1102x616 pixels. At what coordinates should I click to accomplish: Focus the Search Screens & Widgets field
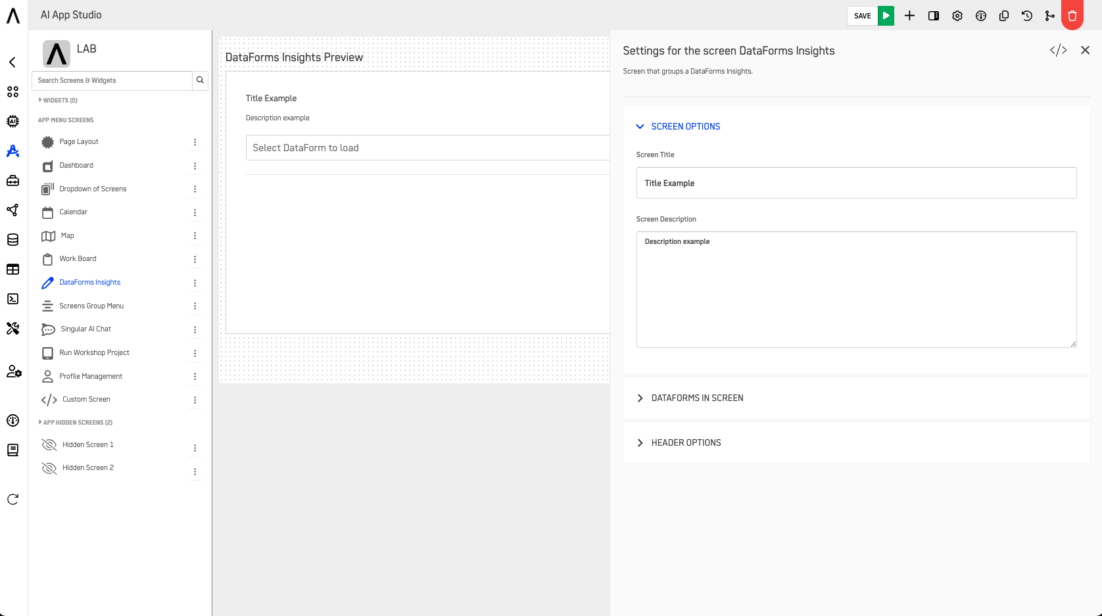click(112, 80)
